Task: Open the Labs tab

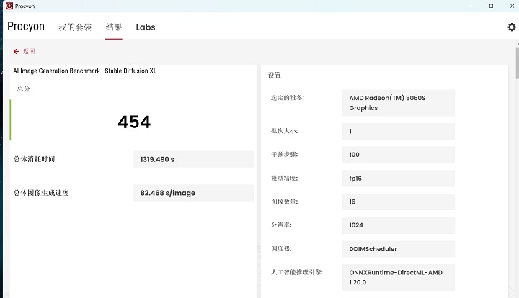Action: 146,27
